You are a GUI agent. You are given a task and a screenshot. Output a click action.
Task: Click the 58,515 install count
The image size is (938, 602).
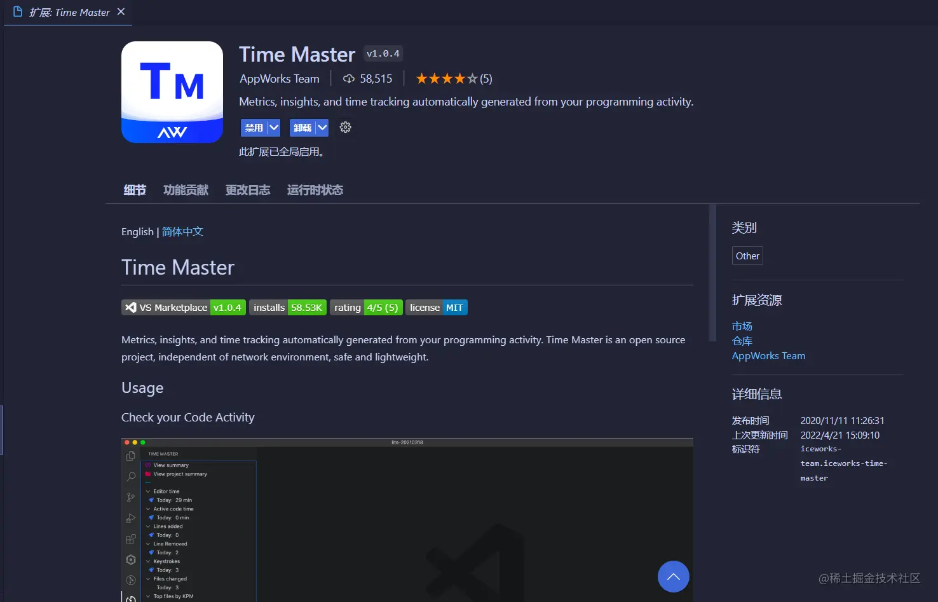[x=376, y=79]
